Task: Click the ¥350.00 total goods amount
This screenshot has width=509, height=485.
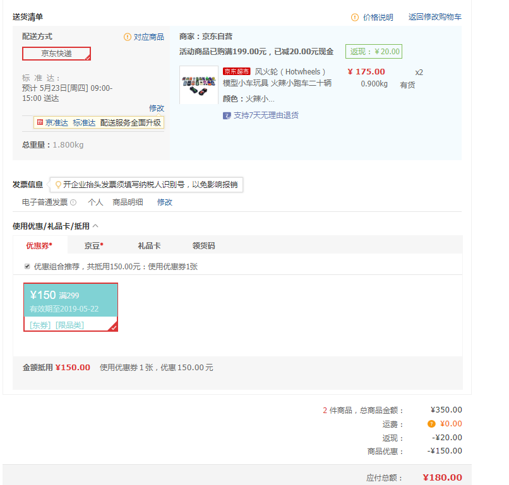Action: point(446,410)
